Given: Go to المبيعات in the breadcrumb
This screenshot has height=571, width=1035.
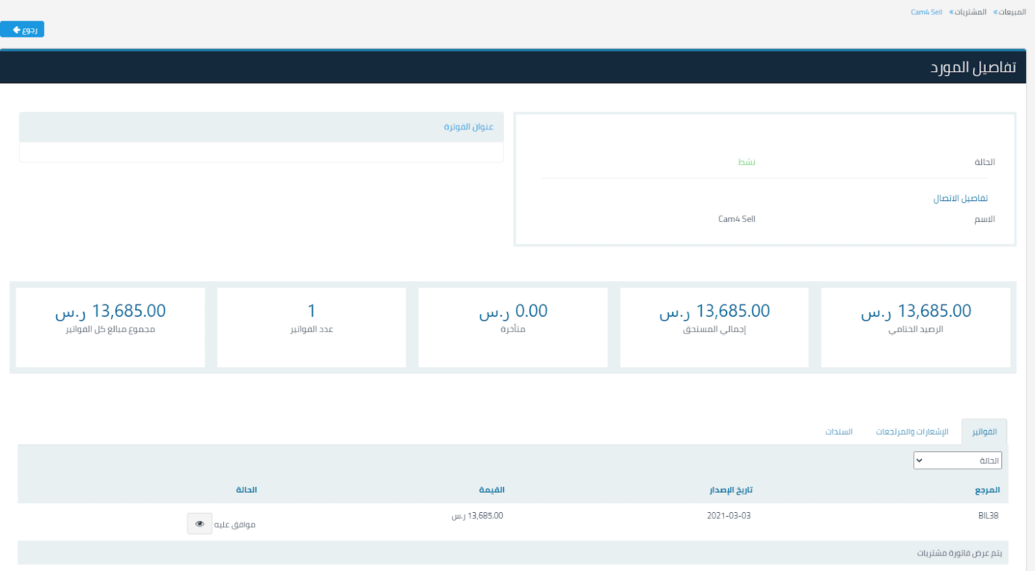Looking at the screenshot, I should pyautogui.click(x=1012, y=12).
